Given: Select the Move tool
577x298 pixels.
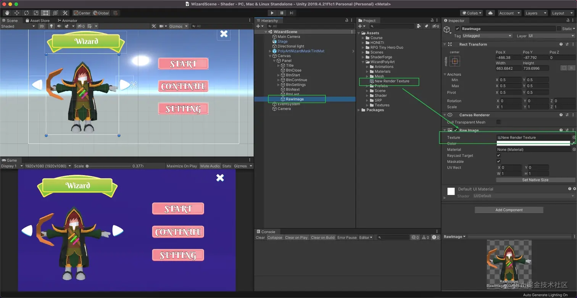Looking at the screenshot, I should [17, 13].
